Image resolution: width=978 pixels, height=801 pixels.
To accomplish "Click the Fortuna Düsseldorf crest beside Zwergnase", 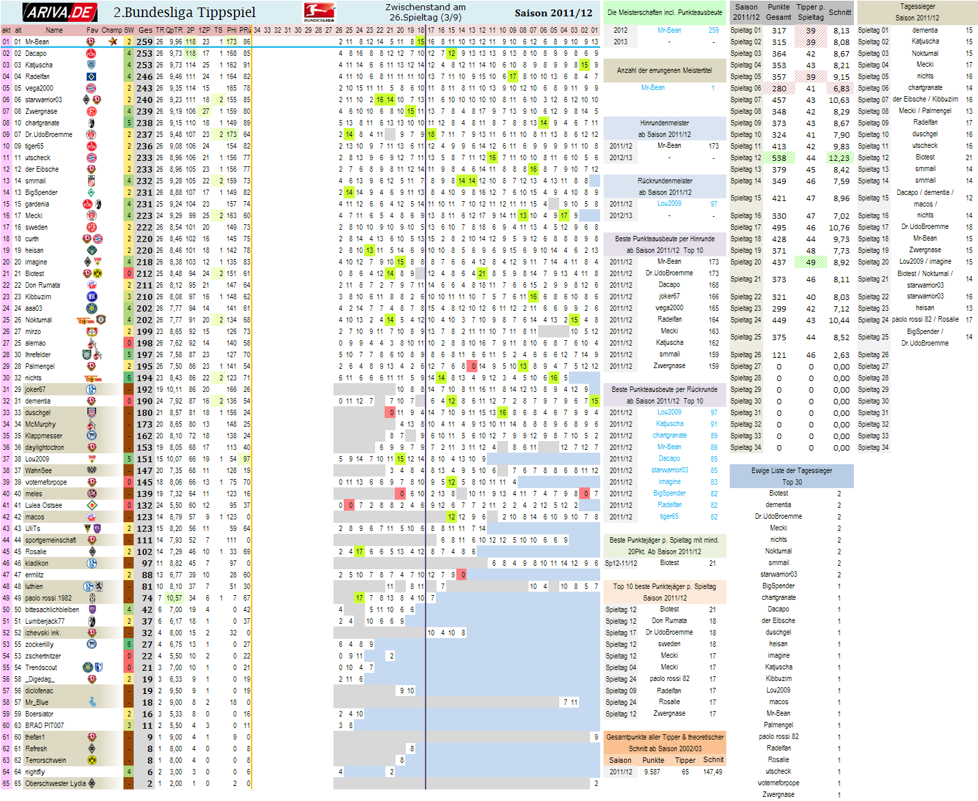I will tap(91, 111).
